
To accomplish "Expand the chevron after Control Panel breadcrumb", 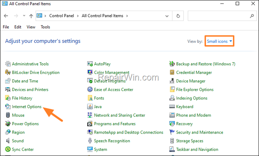I will tap(77, 16).
